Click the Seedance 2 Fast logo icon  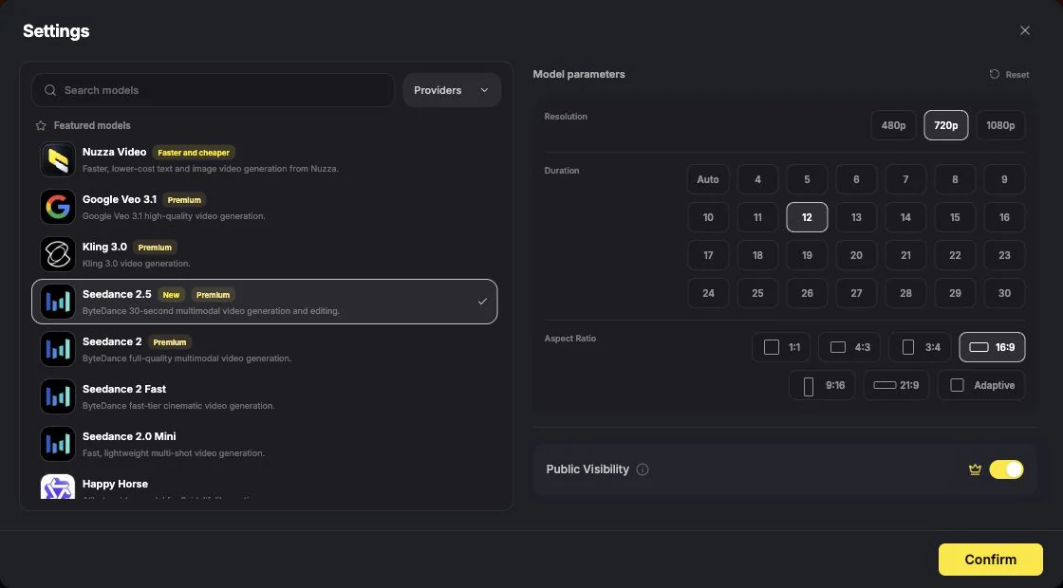click(x=58, y=396)
